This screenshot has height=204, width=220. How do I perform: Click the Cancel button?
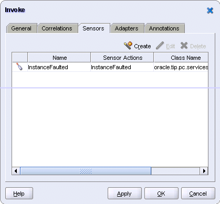pyautogui.click(x=198, y=194)
